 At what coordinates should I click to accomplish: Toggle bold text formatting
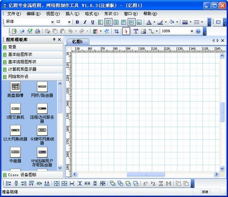[x=77, y=22]
